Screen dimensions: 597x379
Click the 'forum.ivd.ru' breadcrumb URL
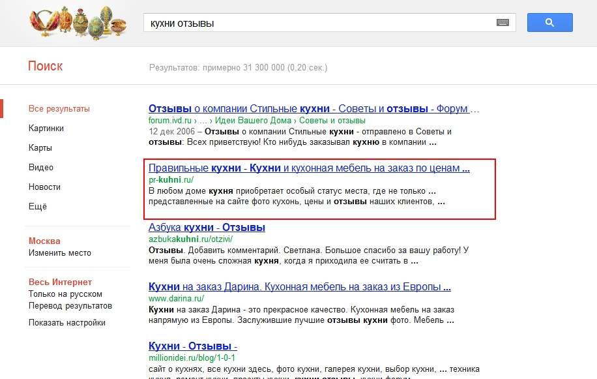(170, 121)
